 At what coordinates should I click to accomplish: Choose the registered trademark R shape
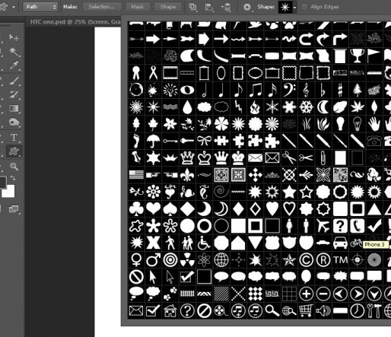[323, 260]
